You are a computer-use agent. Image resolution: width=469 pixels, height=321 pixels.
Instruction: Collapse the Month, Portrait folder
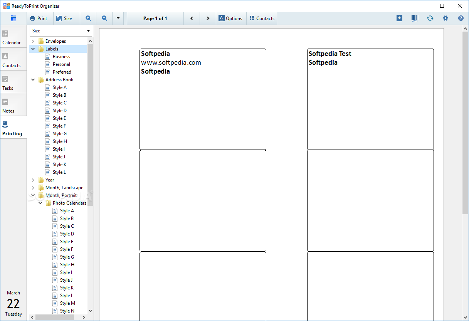(x=33, y=195)
